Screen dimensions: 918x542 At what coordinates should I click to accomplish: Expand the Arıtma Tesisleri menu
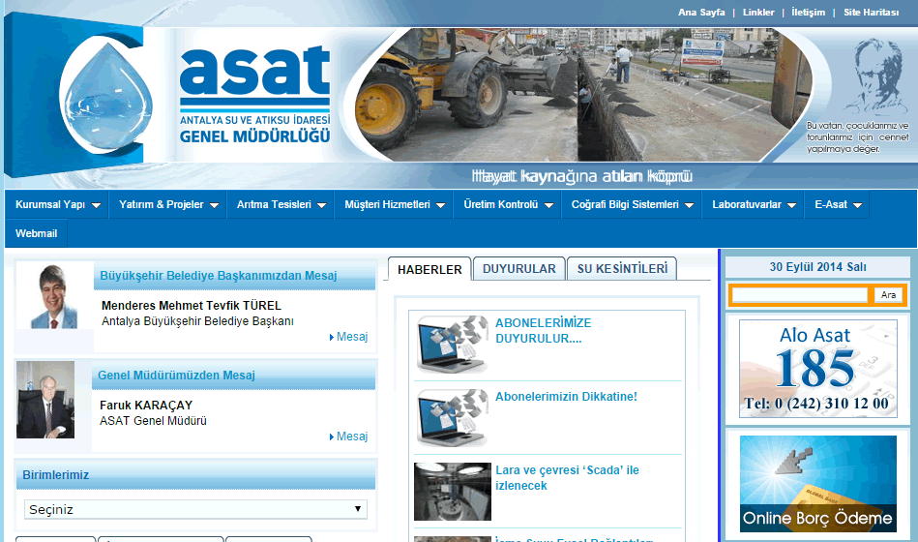pyautogui.click(x=281, y=204)
